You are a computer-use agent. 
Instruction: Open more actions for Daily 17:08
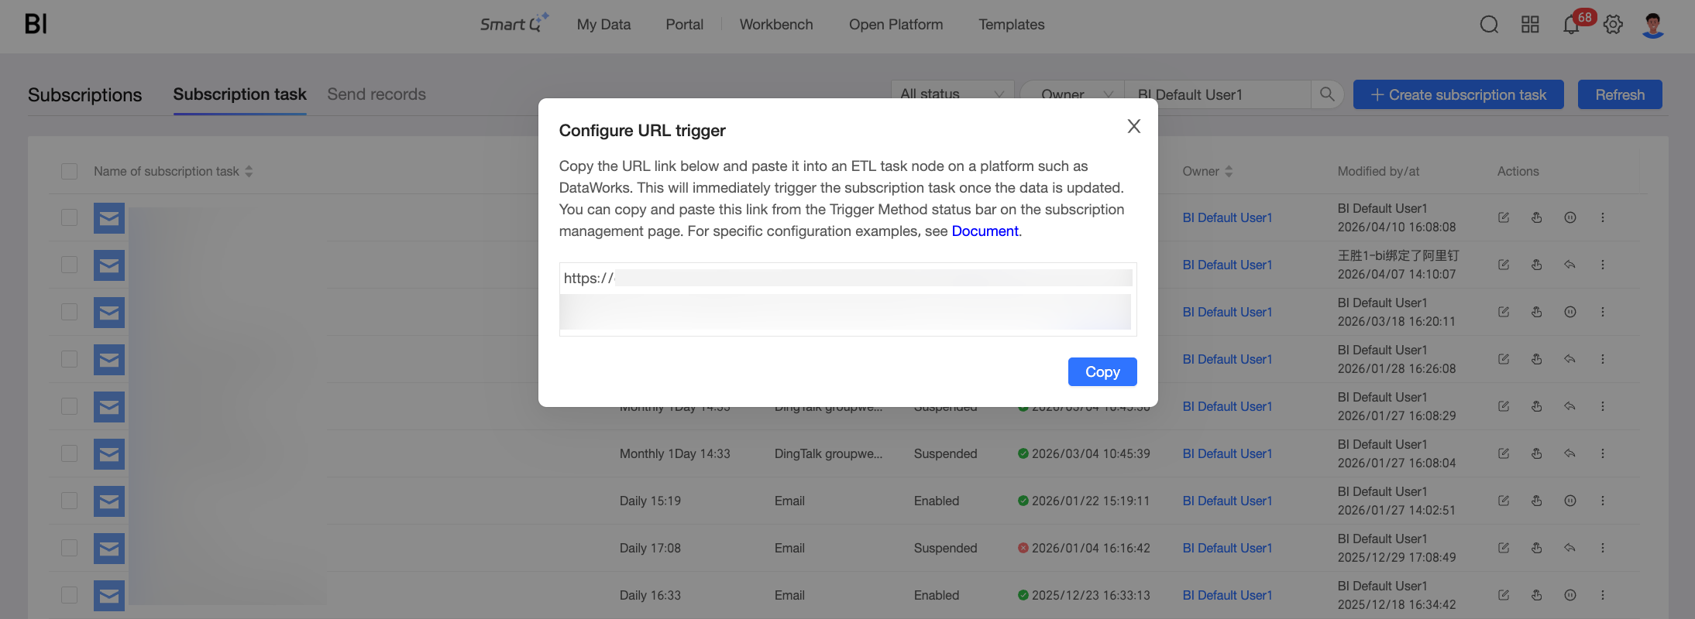1603,548
